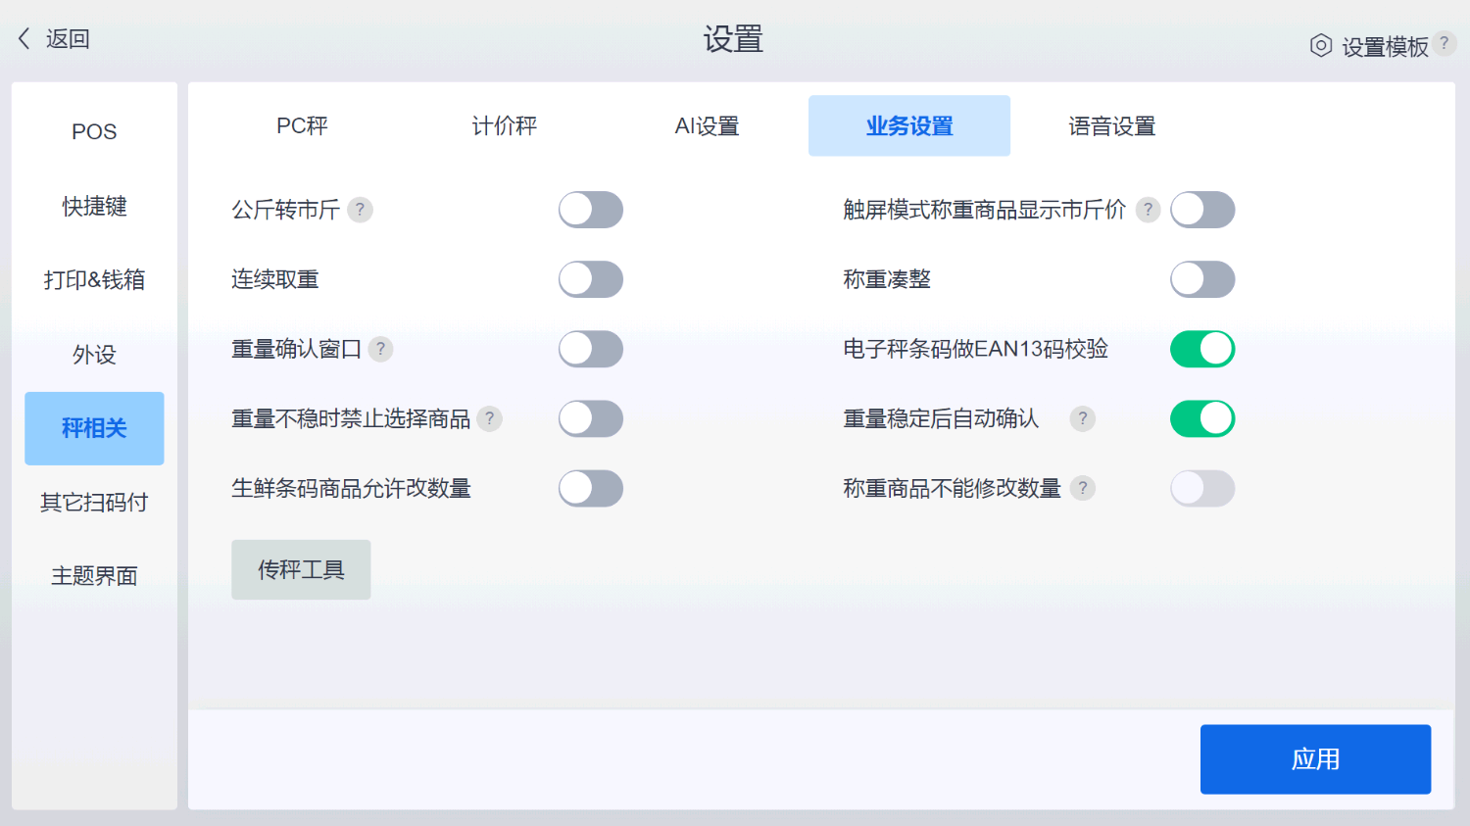Screen dimensions: 1470x826
Task: Open the 语音设置 tab
Action: tap(1111, 126)
